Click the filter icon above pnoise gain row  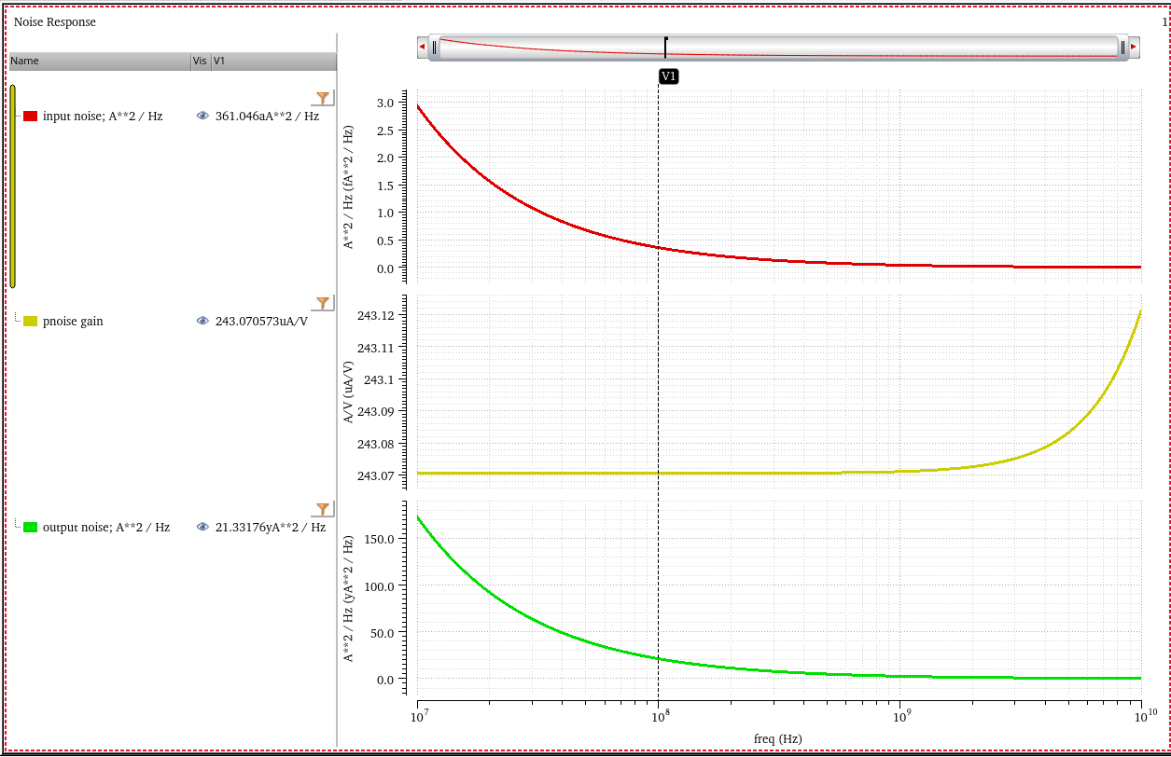[322, 303]
